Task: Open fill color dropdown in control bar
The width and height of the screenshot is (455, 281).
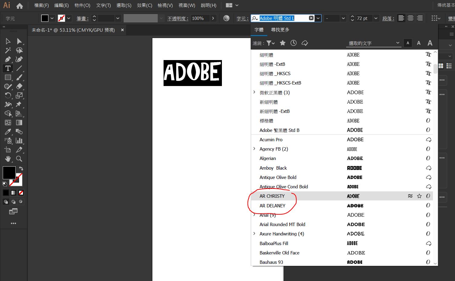Action: pyautogui.click(x=52, y=18)
